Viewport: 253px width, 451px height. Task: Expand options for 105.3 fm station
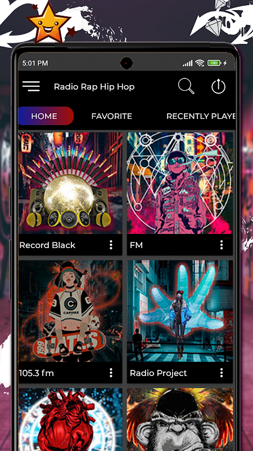click(x=111, y=373)
